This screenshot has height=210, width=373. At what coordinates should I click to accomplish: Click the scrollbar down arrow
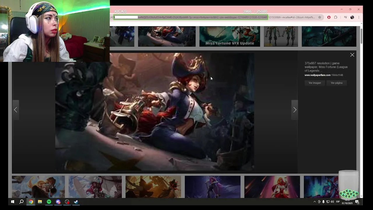coord(361,196)
